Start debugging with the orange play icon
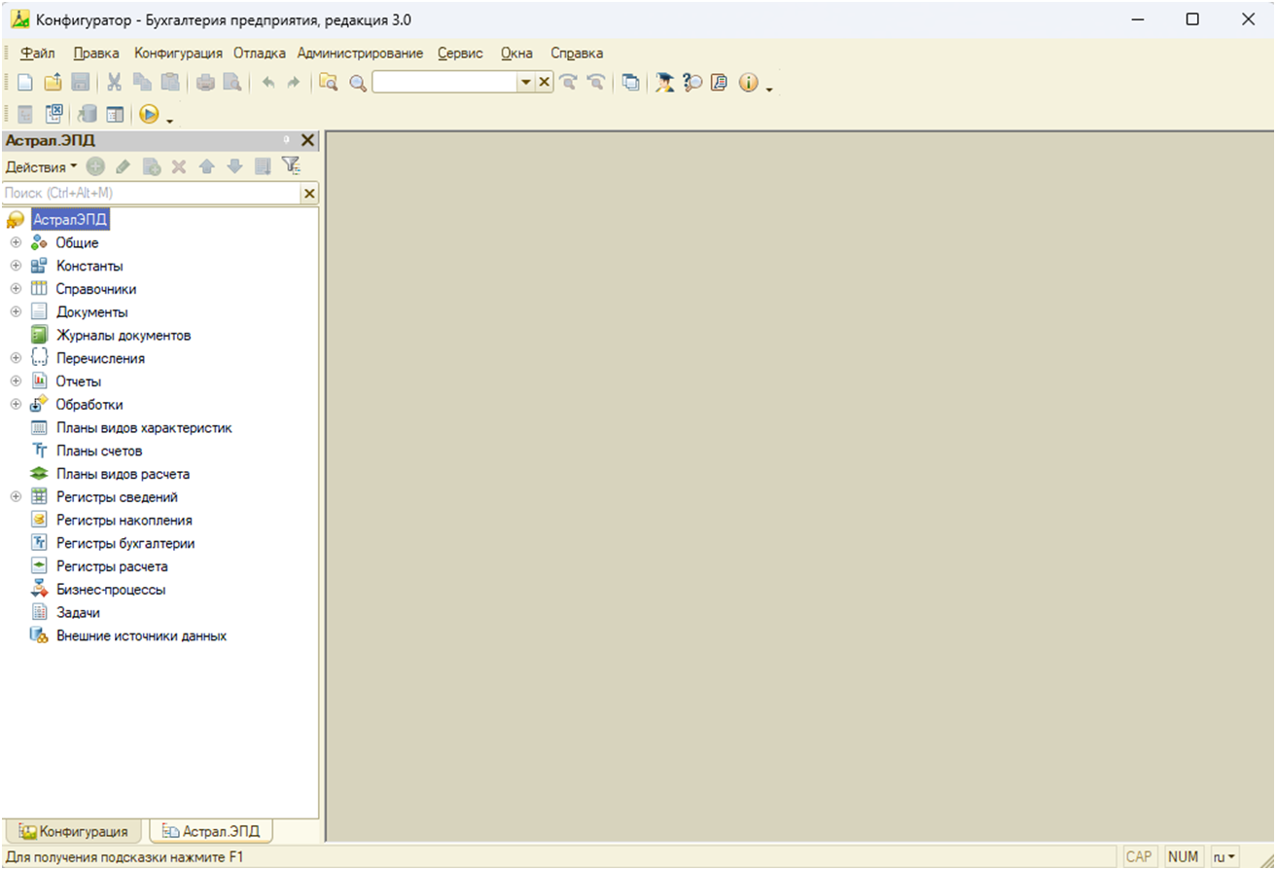 [x=149, y=115]
